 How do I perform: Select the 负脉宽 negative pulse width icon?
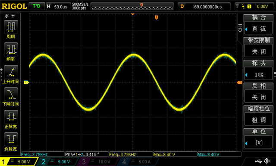click(11, 139)
